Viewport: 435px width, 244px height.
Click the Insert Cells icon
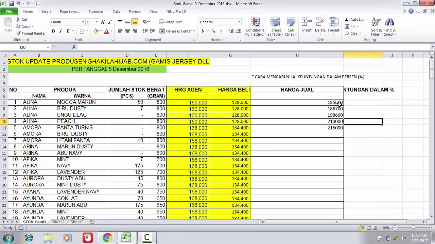[x=307, y=22]
